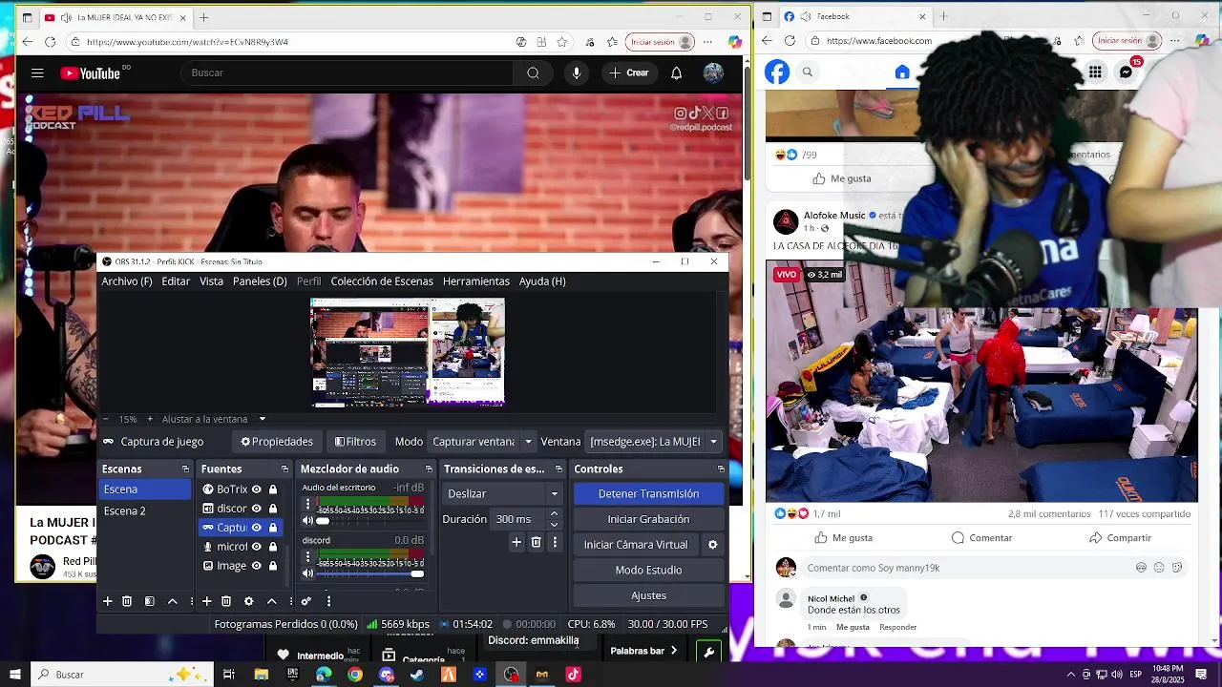Screen dimensions: 1222x687
Task: Move source up in Fuentes toolbar
Action: click(272, 601)
